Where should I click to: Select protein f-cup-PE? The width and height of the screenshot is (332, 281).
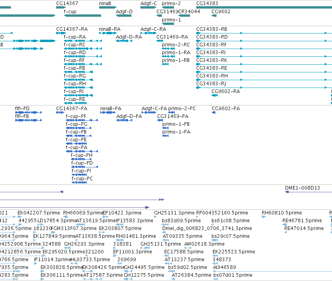[76, 140]
